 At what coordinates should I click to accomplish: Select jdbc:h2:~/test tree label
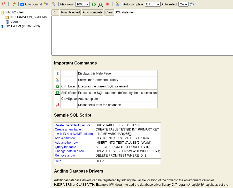[15, 12]
